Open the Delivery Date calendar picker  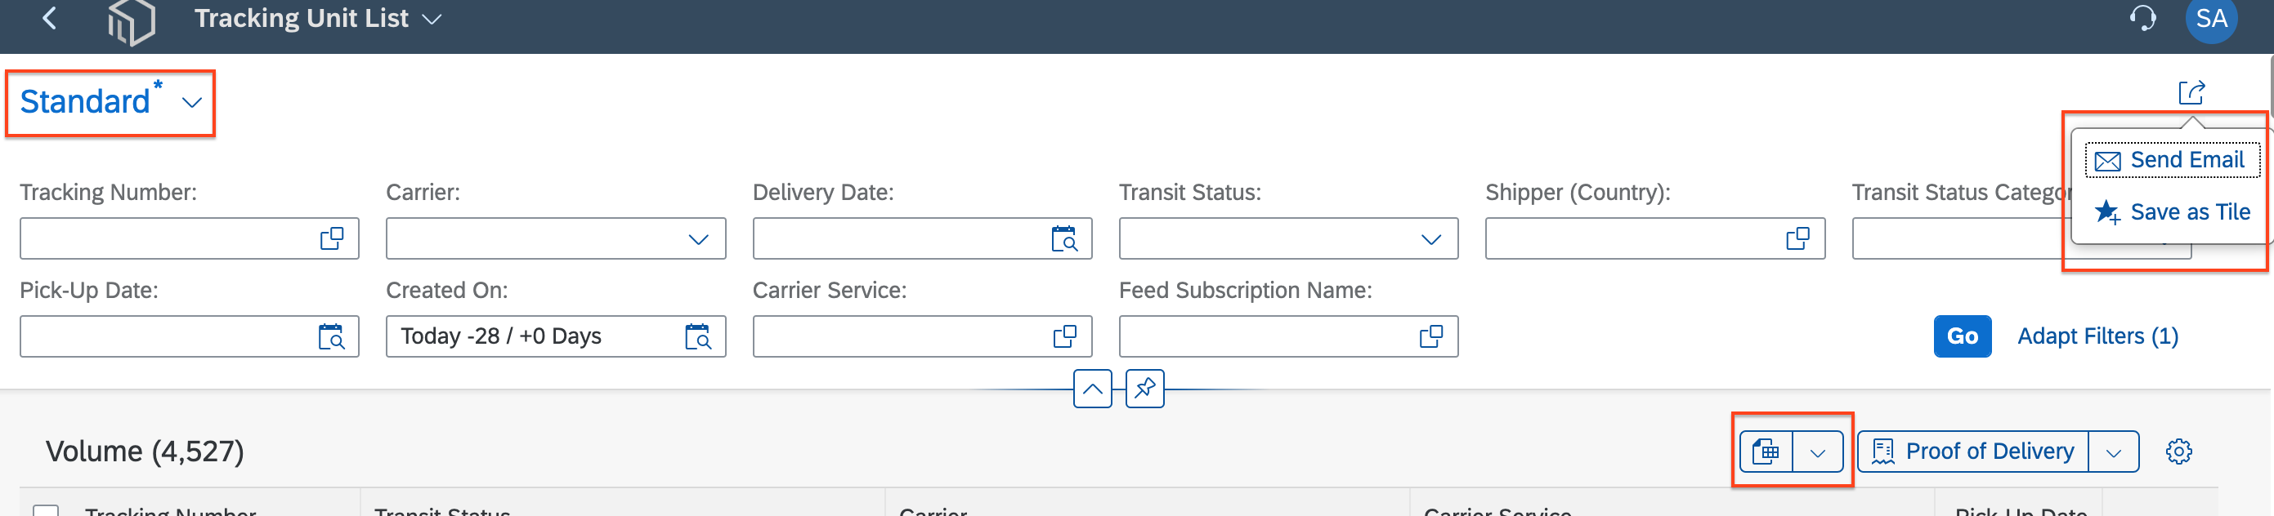1064,238
